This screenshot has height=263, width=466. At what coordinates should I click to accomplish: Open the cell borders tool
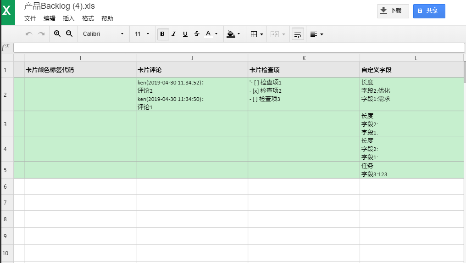(256, 34)
